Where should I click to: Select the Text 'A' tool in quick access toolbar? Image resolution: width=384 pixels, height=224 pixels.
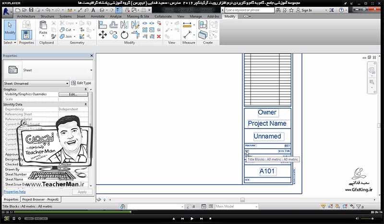(93, 10)
